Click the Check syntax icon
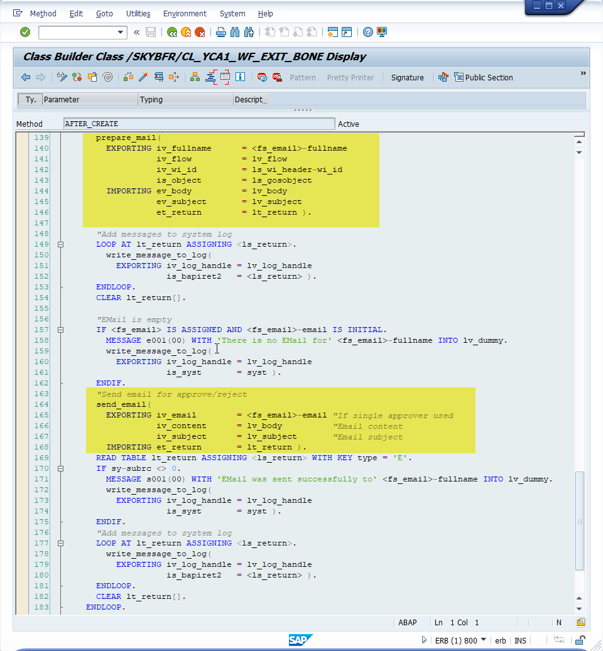 (128, 77)
